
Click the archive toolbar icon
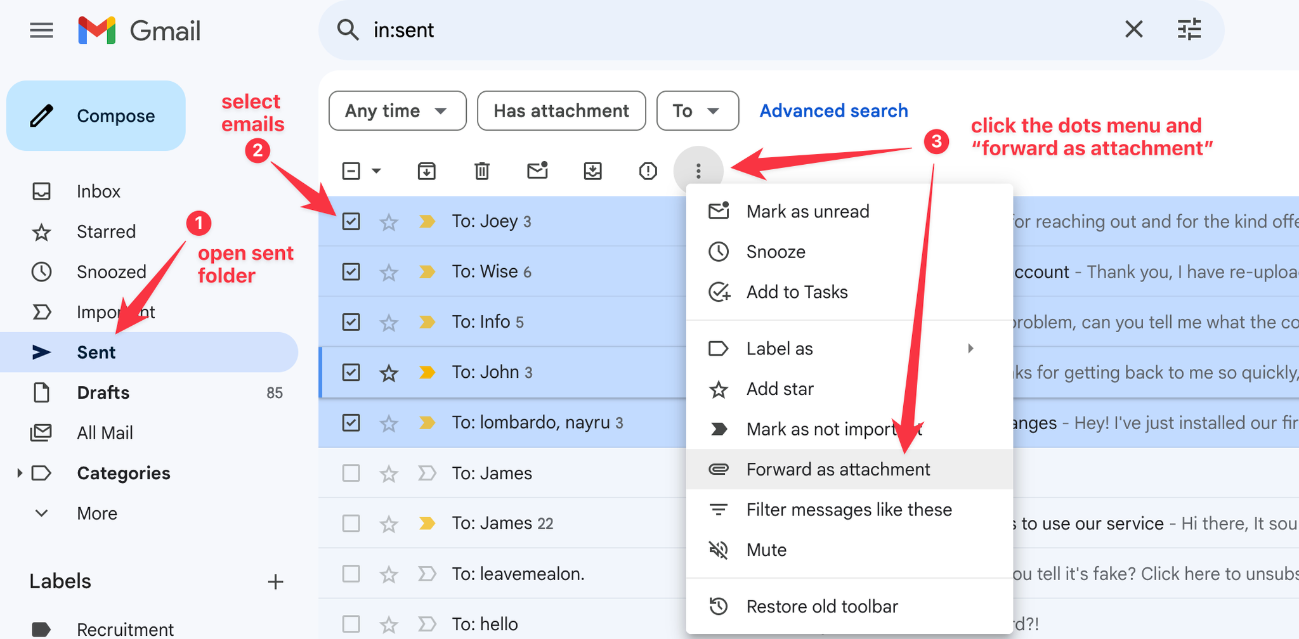pos(426,171)
